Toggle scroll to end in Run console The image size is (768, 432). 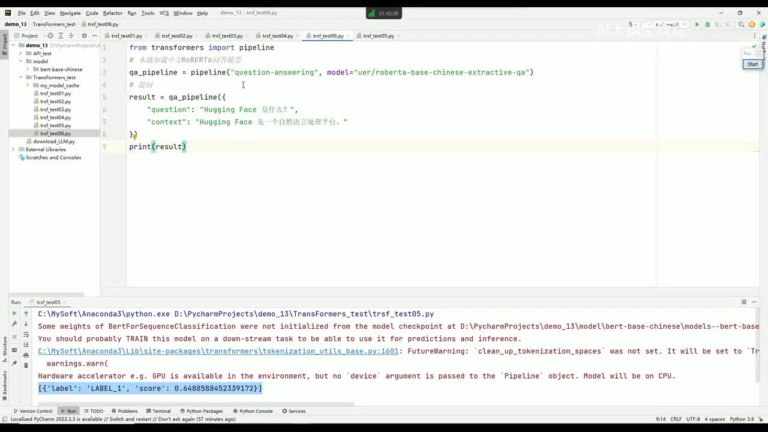pos(26,345)
